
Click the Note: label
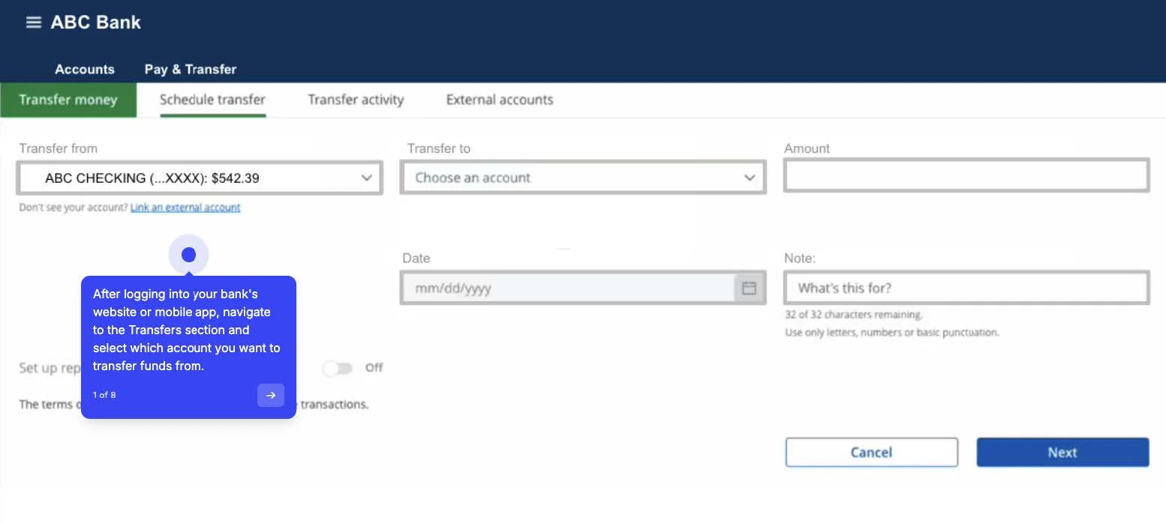(800, 258)
